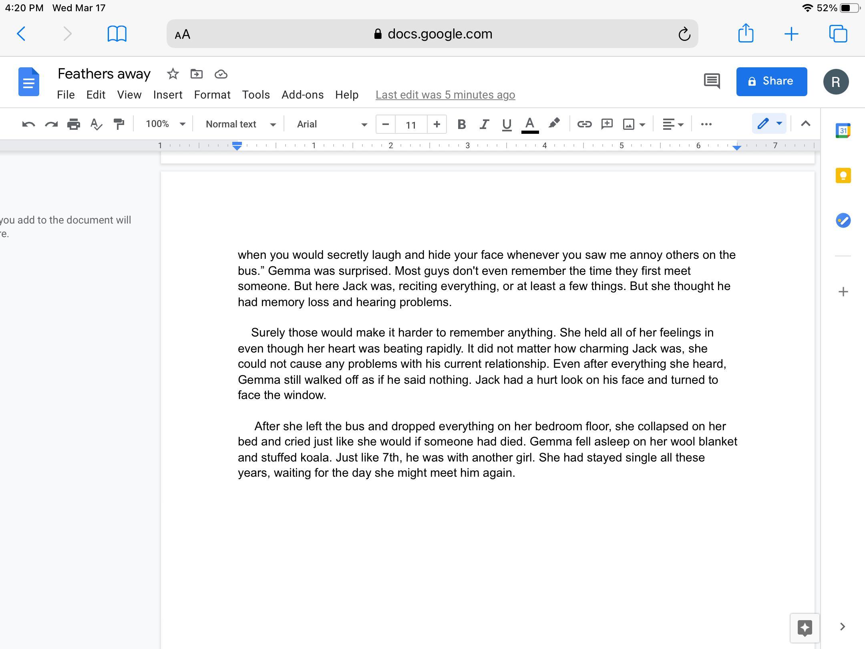865x649 pixels.
Task: Expand the 100% zoom dropdown
Action: [x=165, y=124]
